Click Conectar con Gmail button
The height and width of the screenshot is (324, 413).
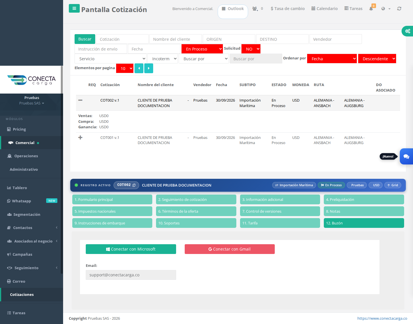point(230,249)
